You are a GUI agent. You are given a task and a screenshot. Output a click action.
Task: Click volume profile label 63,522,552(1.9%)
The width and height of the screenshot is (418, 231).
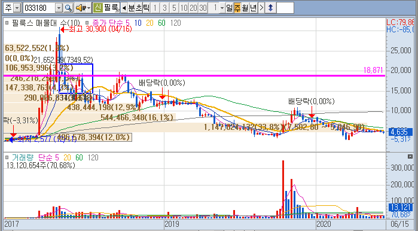click(x=37, y=48)
